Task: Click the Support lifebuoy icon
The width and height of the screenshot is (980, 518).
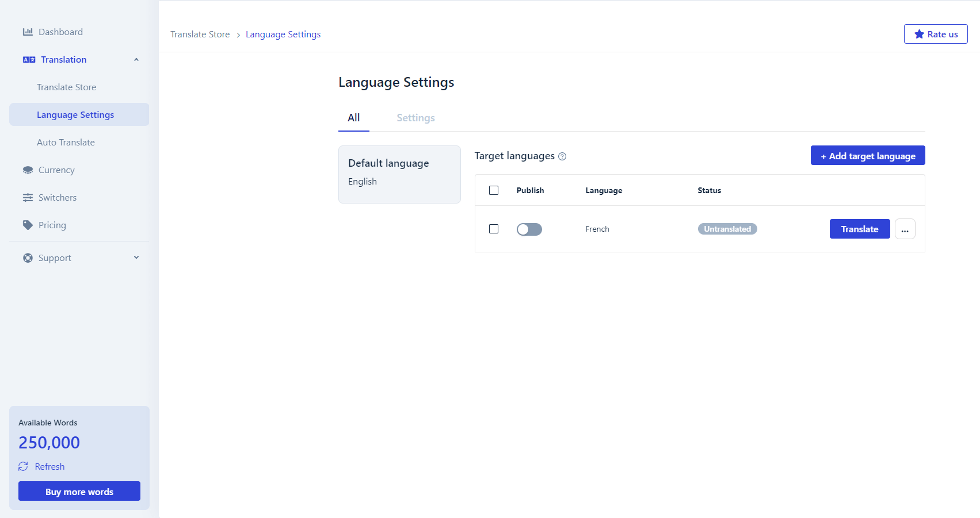Action: point(28,258)
